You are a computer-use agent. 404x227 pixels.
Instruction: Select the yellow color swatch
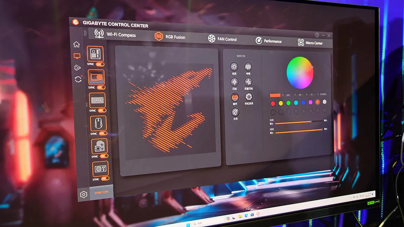point(281,103)
